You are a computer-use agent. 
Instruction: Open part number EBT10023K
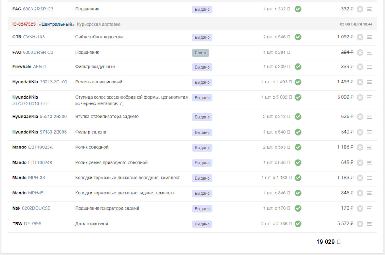[x=40, y=147]
